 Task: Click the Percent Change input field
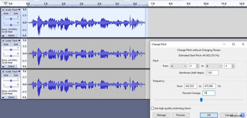(209, 93)
